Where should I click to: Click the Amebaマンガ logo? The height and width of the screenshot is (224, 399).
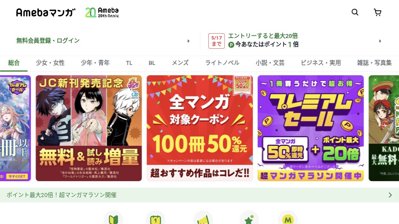tap(46, 12)
